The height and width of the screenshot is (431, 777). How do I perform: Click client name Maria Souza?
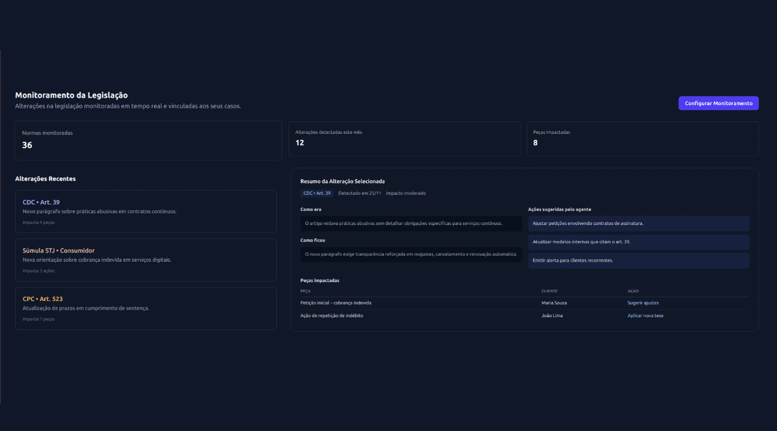[554, 303]
